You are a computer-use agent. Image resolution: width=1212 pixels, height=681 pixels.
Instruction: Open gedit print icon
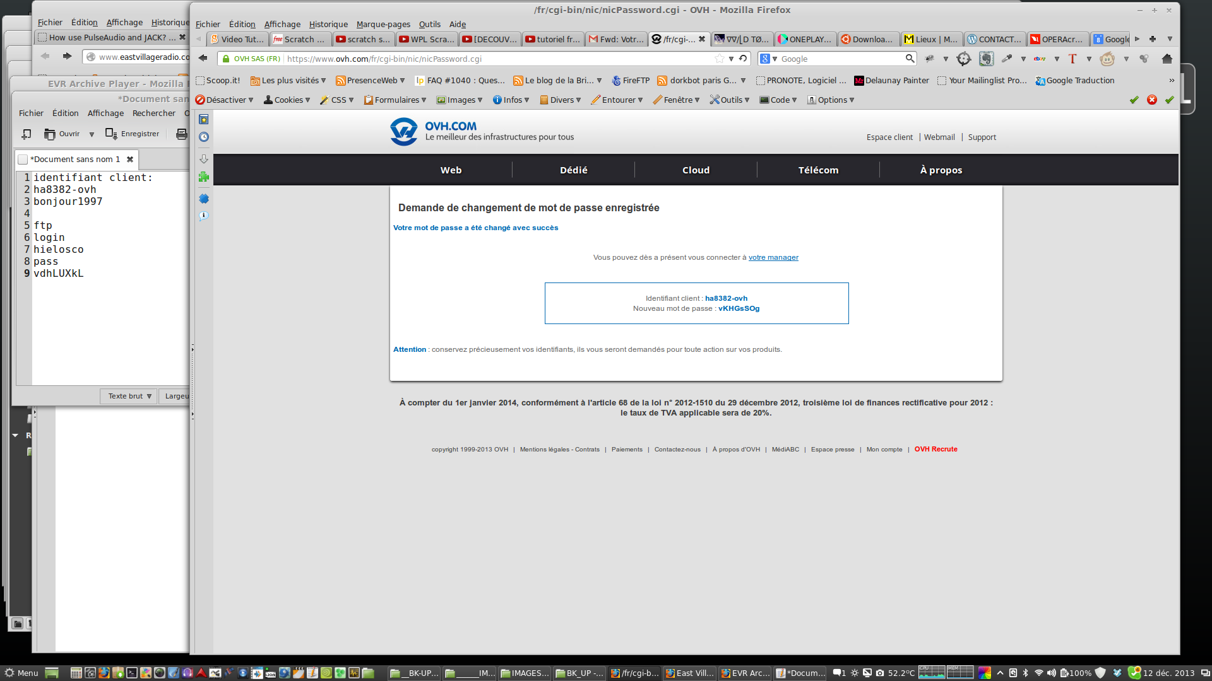point(182,134)
